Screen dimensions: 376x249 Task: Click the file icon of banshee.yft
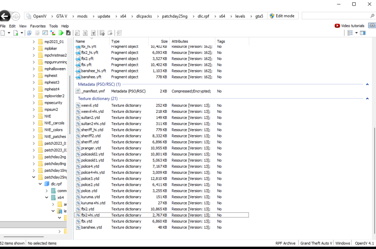78,77
